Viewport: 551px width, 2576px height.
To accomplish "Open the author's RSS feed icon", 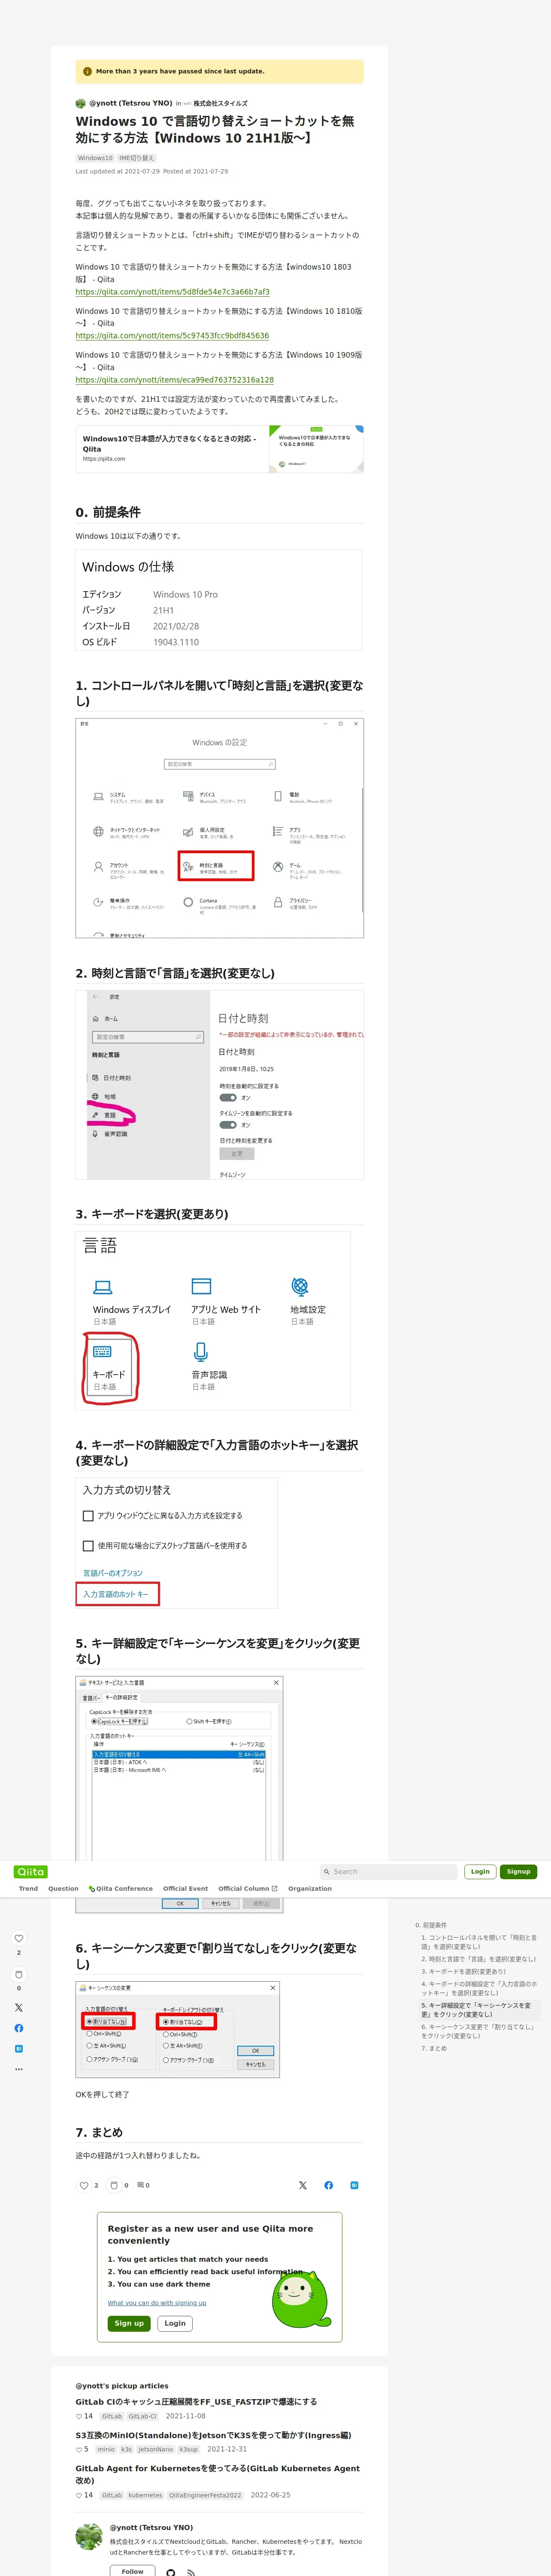I will pyautogui.click(x=190, y=2572).
